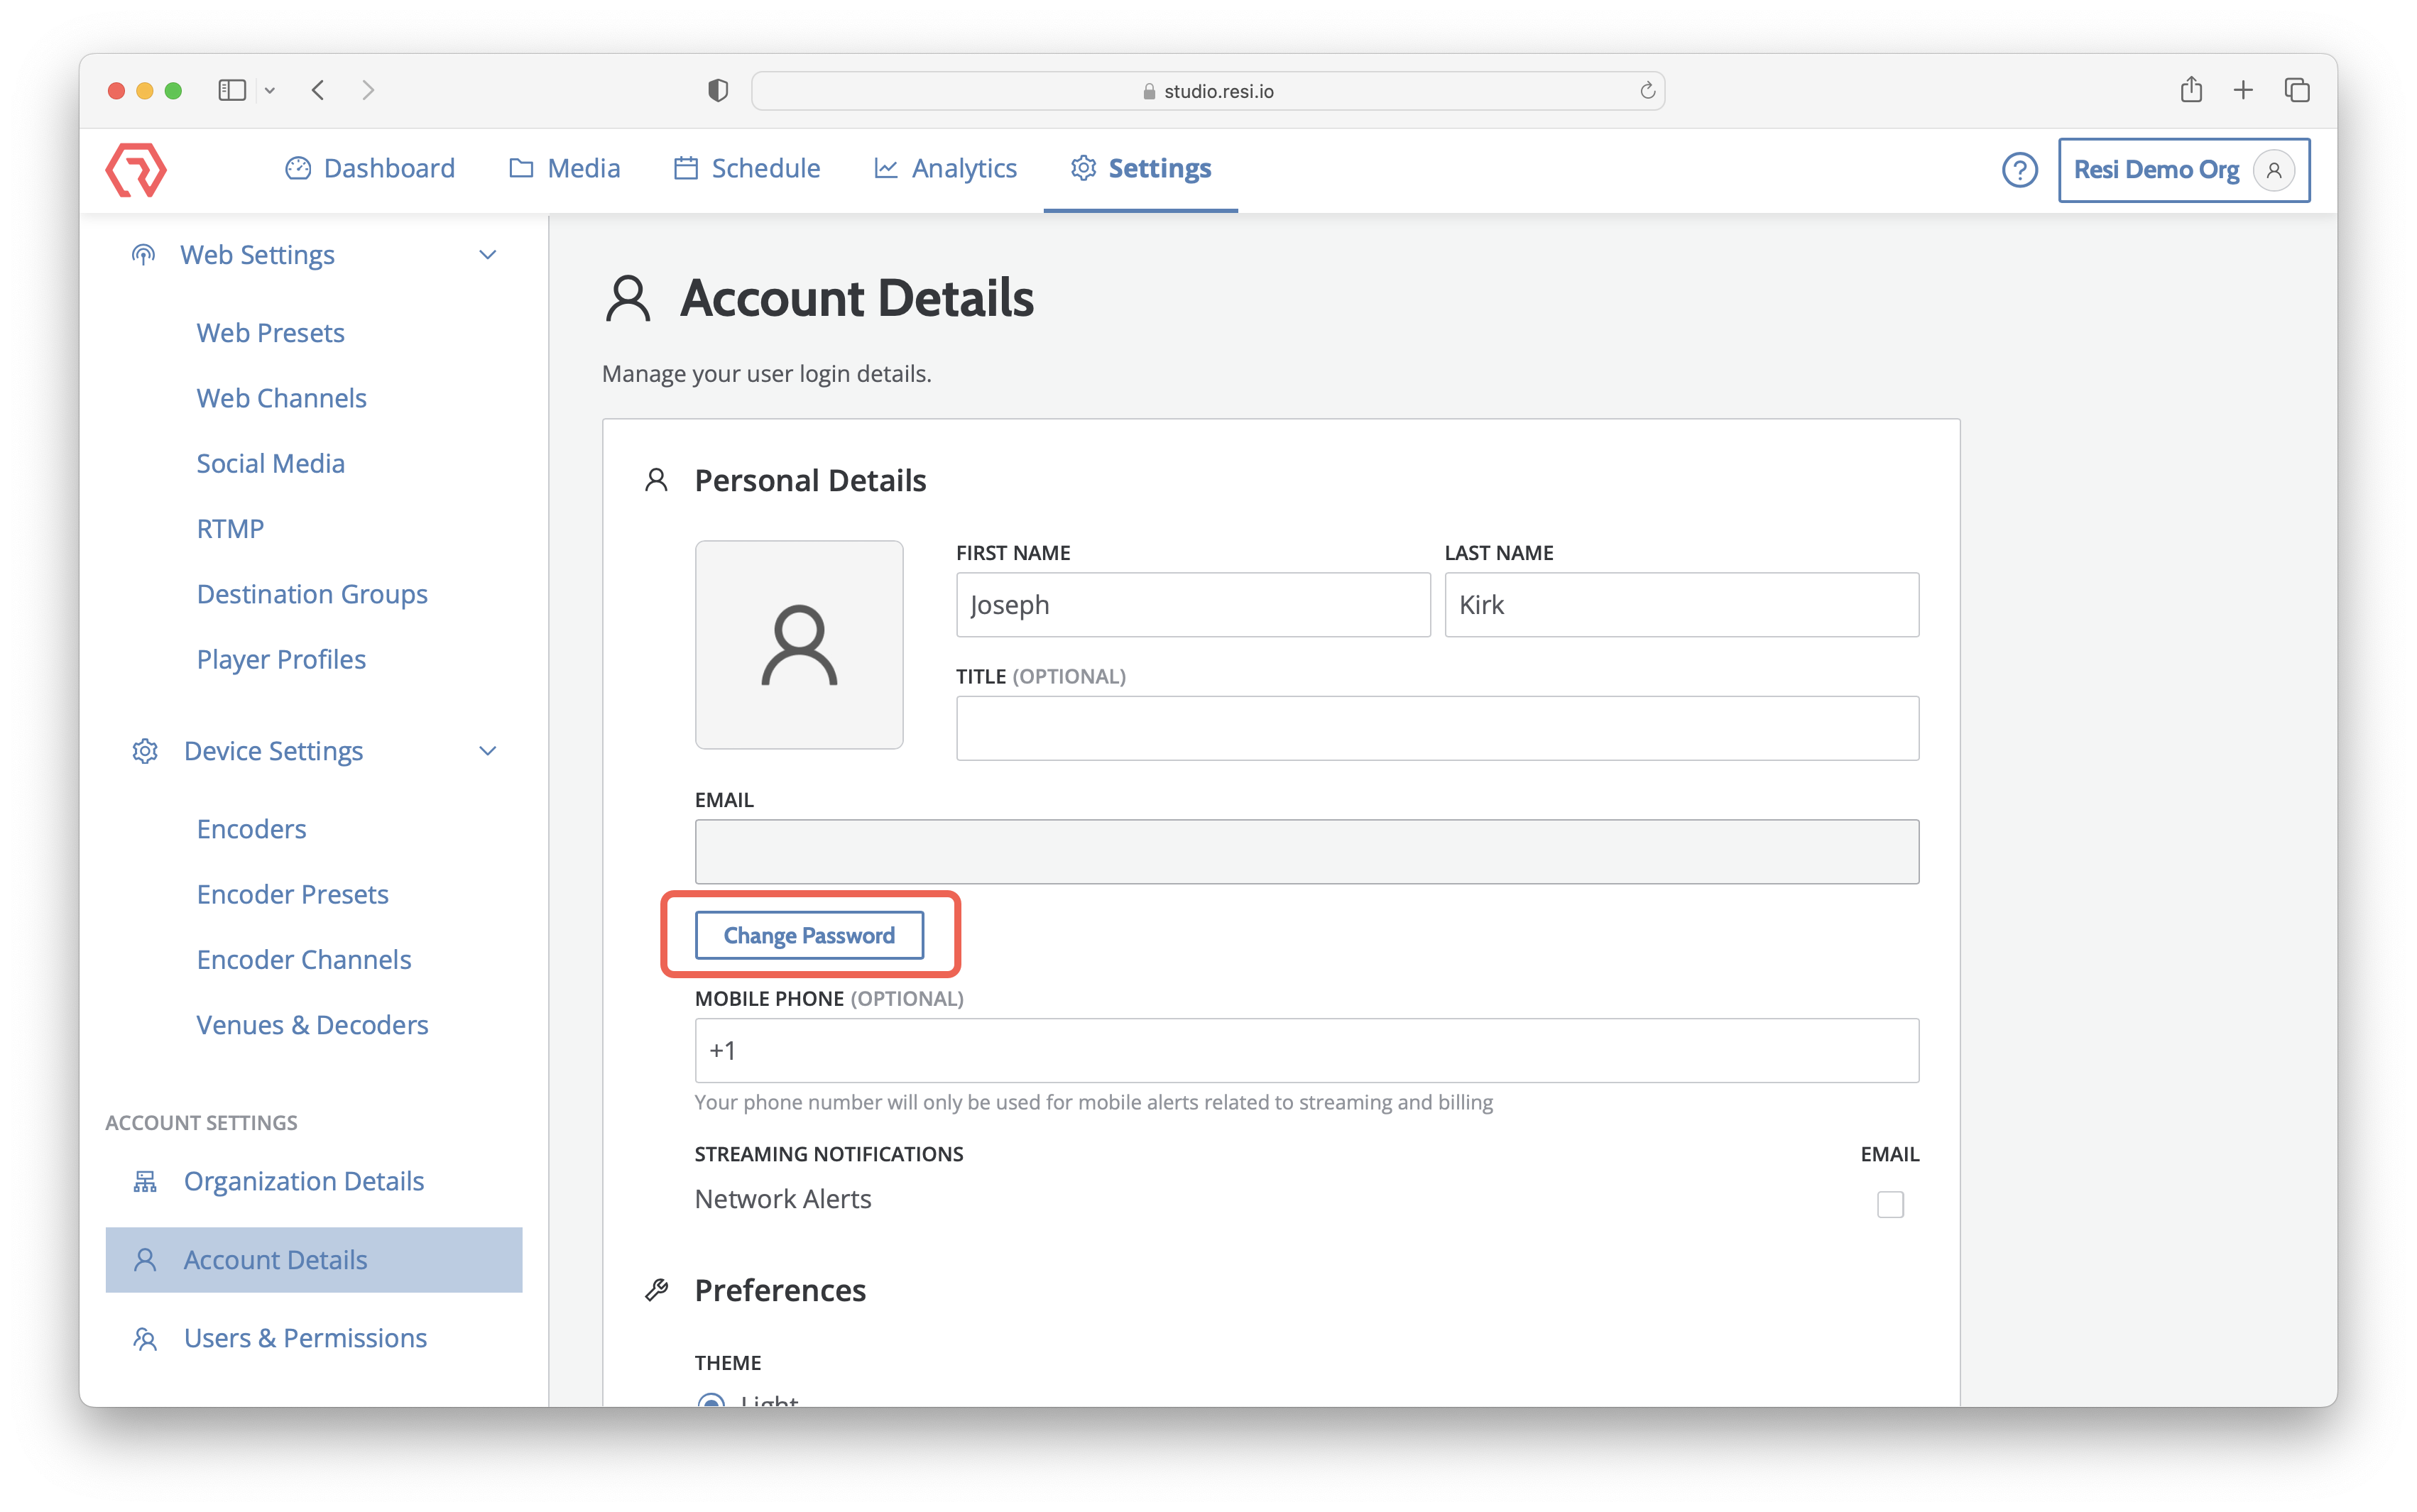Go to the Analytics tab
The image size is (2417, 1512).
945,168
